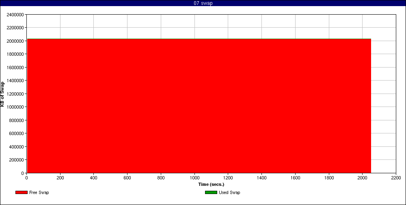Click the center of the red swap area
Image resolution: width=406 pixels, height=205 pixels.
pyautogui.click(x=199, y=106)
